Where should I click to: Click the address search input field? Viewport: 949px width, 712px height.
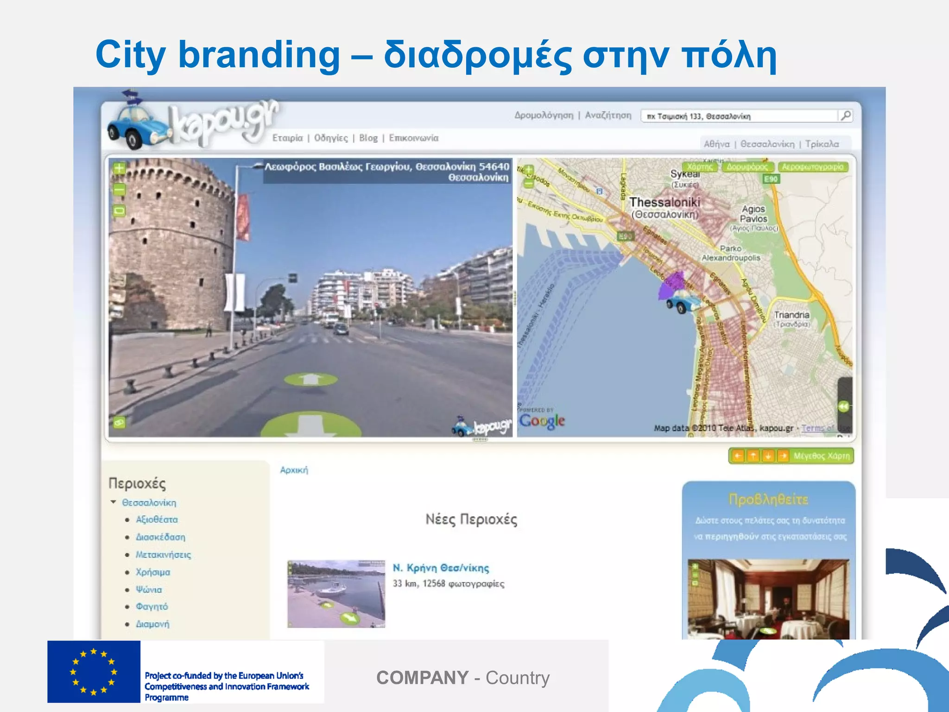(x=740, y=116)
